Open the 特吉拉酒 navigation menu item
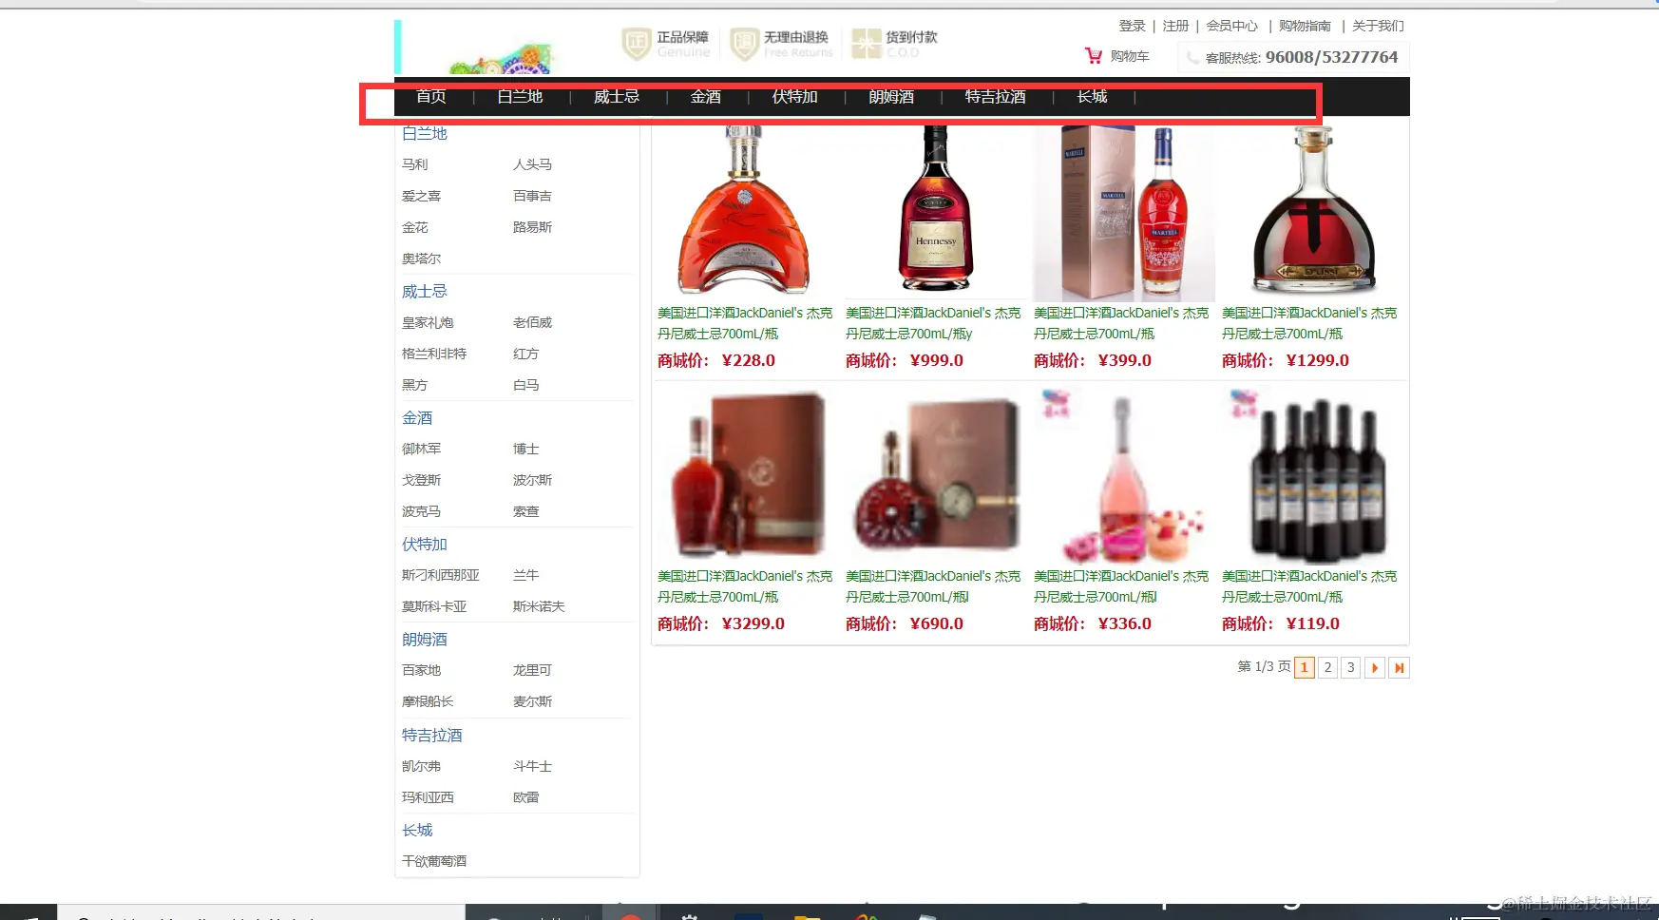This screenshot has width=1659, height=920. [996, 96]
